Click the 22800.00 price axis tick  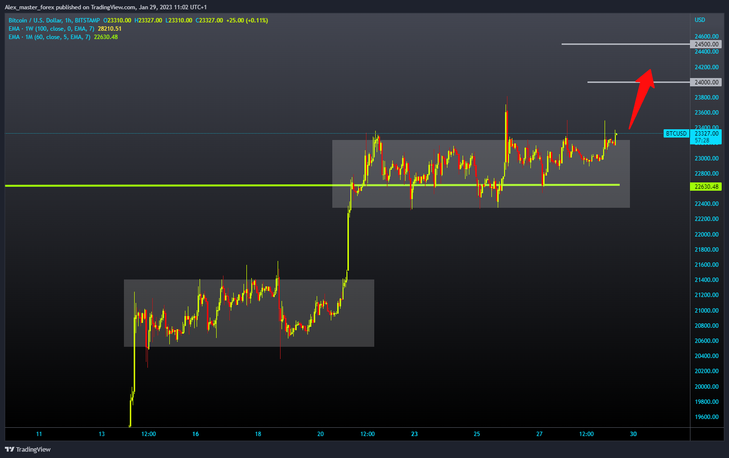point(706,174)
